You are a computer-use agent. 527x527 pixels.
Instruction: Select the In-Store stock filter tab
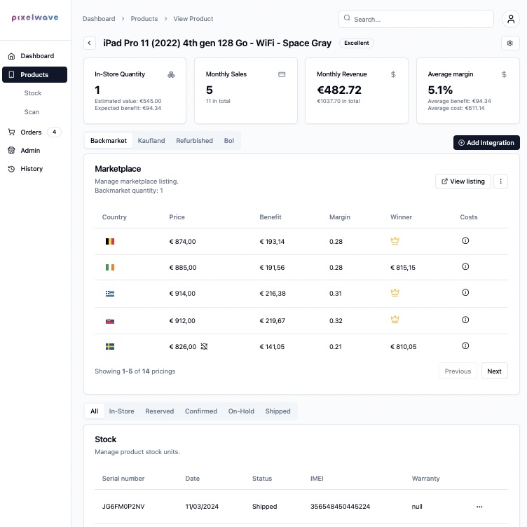point(122,411)
